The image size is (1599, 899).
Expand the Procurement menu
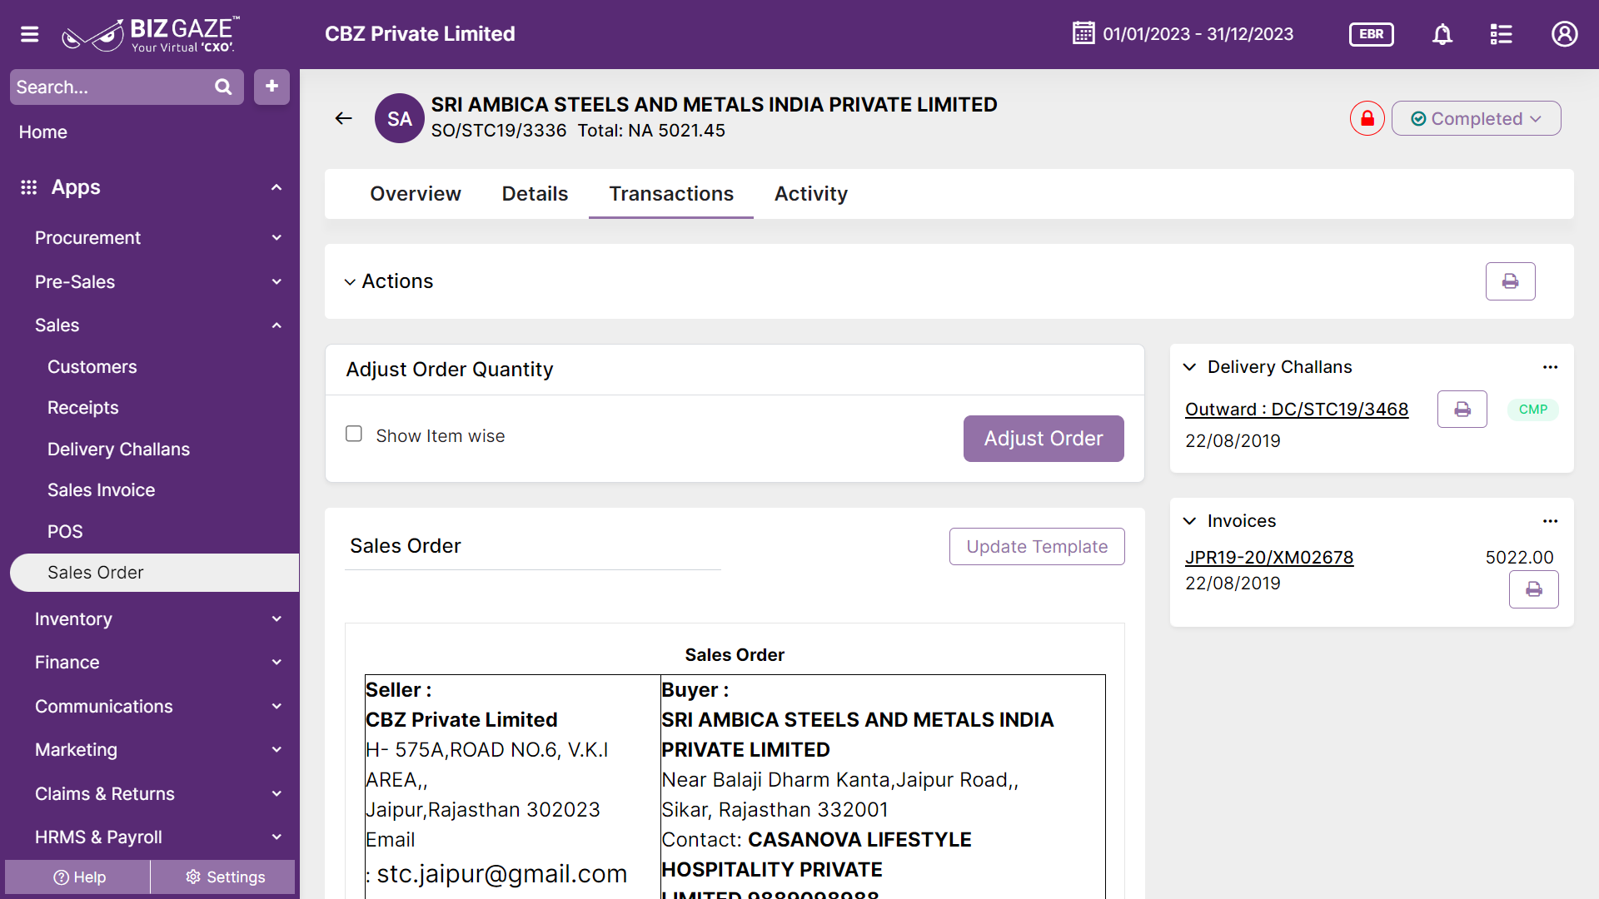coord(276,238)
